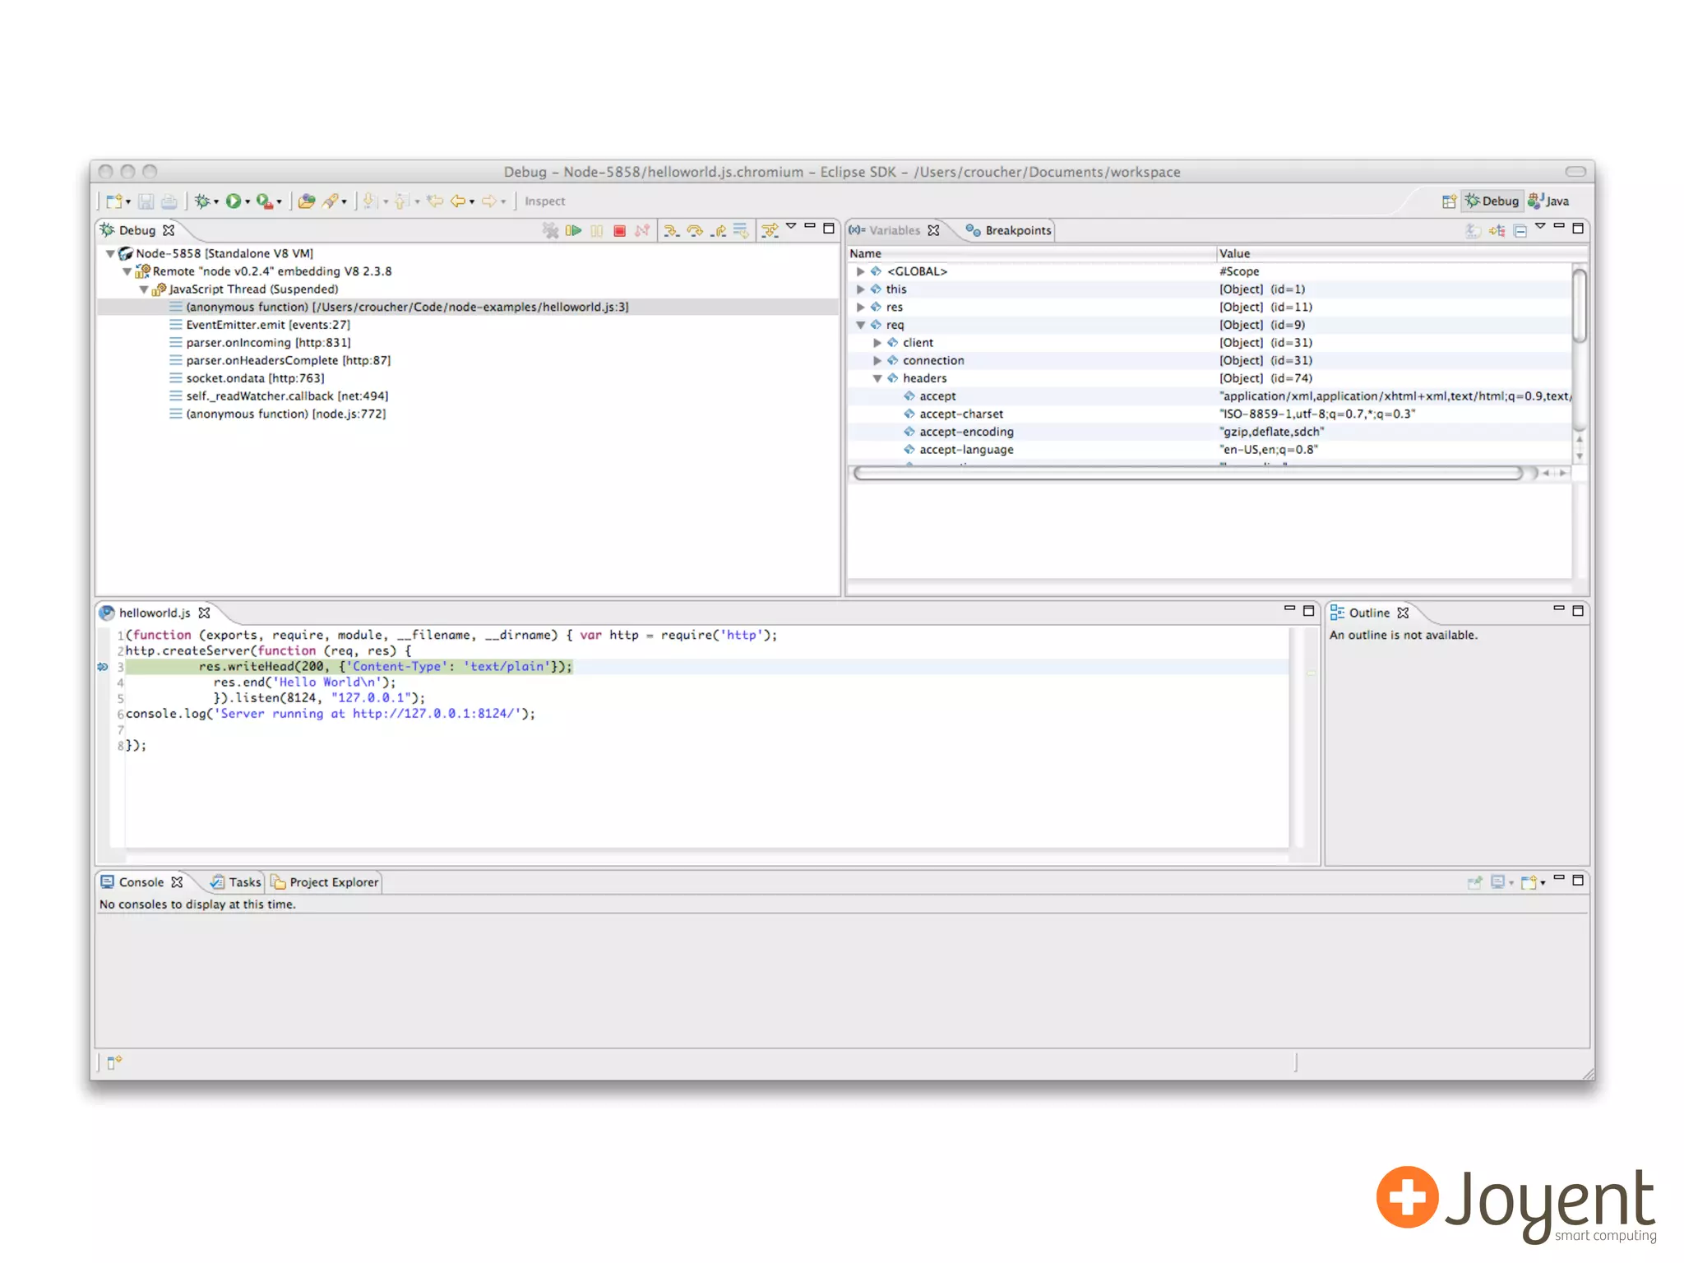
Task: Click the Debug bug toolbar icon
Action: [201, 201]
